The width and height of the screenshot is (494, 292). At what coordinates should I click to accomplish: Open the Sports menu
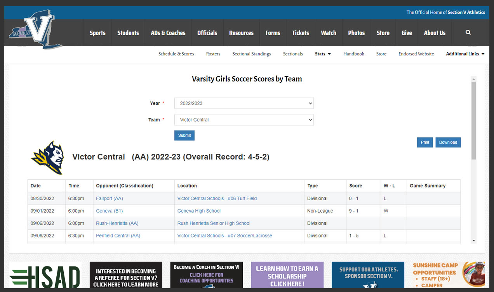pyautogui.click(x=97, y=33)
